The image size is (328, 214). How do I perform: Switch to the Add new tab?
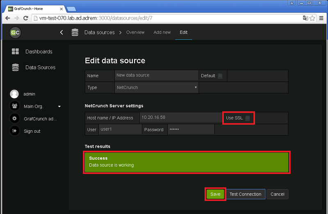click(162, 32)
